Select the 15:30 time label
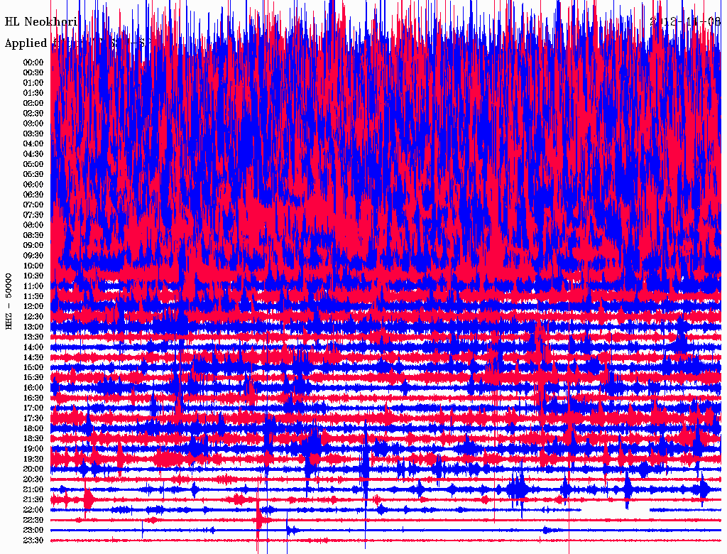Image resolution: width=727 pixels, height=554 pixels. [x=33, y=378]
